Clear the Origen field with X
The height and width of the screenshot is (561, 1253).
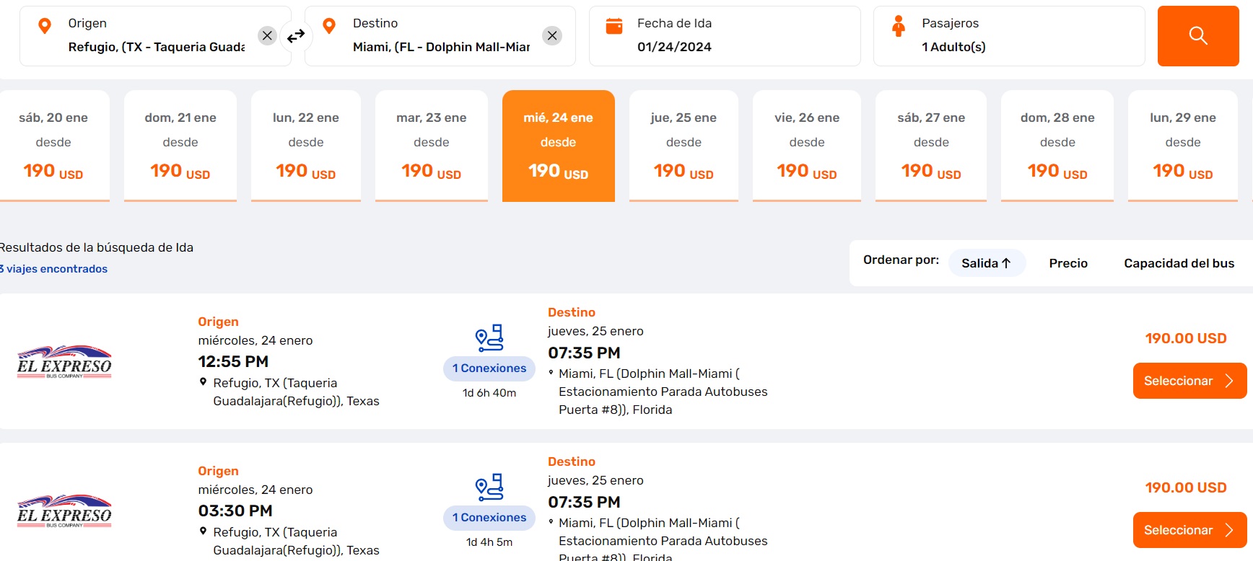coord(267,35)
